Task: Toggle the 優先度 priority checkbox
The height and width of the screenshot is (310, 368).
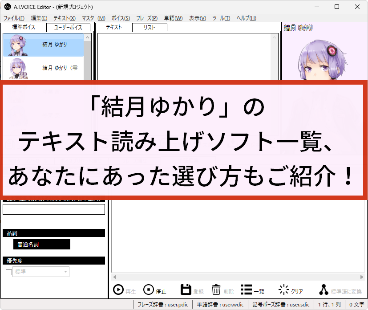Action: (9, 272)
